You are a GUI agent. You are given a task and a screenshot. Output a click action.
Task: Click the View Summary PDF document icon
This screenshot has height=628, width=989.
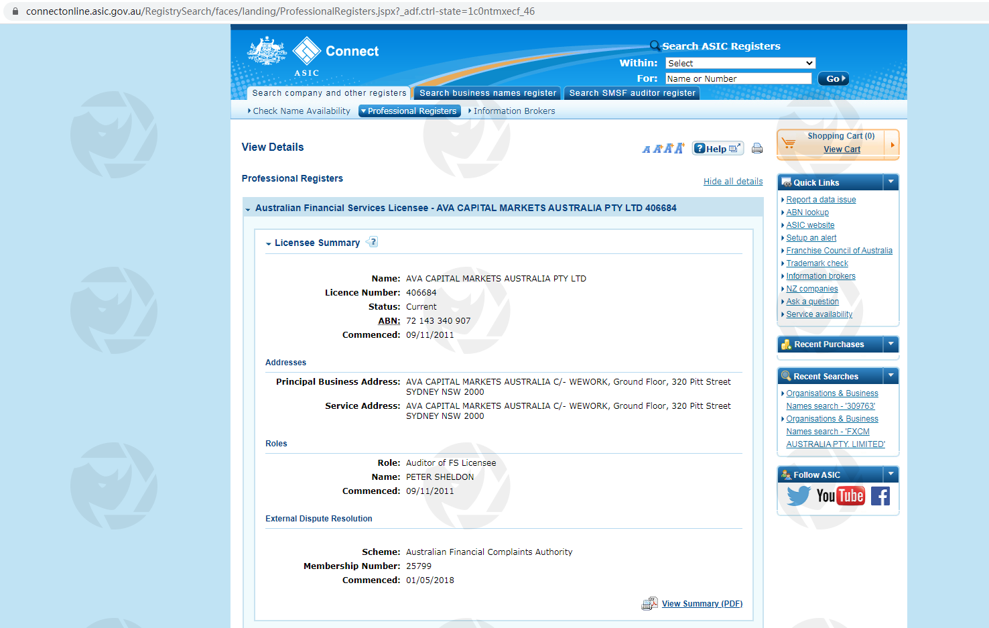tap(649, 604)
